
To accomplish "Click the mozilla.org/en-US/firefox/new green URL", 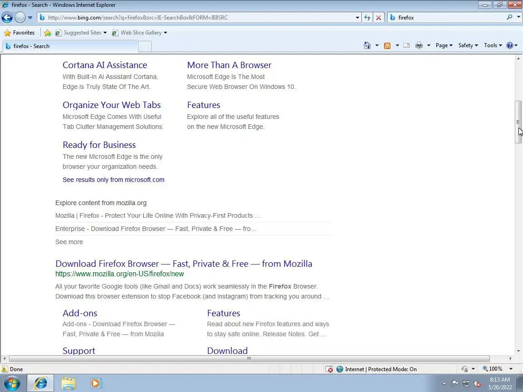I will tap(119, 274).
